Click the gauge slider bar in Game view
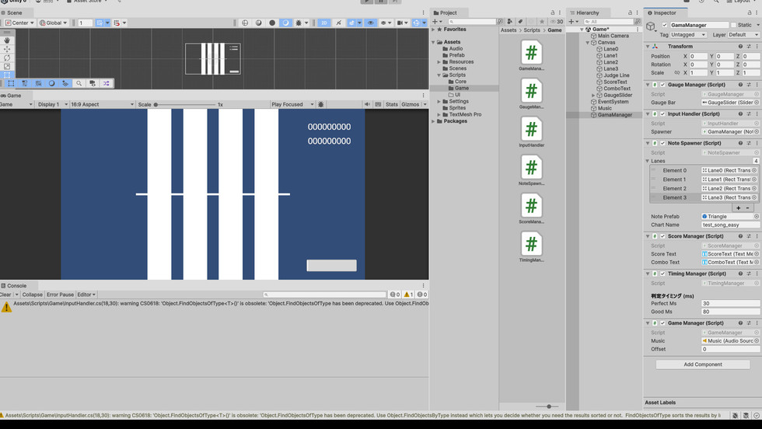Viewport: 762px width, 429px height. pos(331,265)
